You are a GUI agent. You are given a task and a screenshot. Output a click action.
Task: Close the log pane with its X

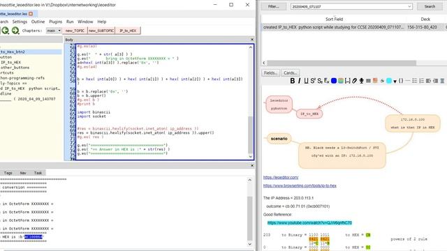pos(251,165)
